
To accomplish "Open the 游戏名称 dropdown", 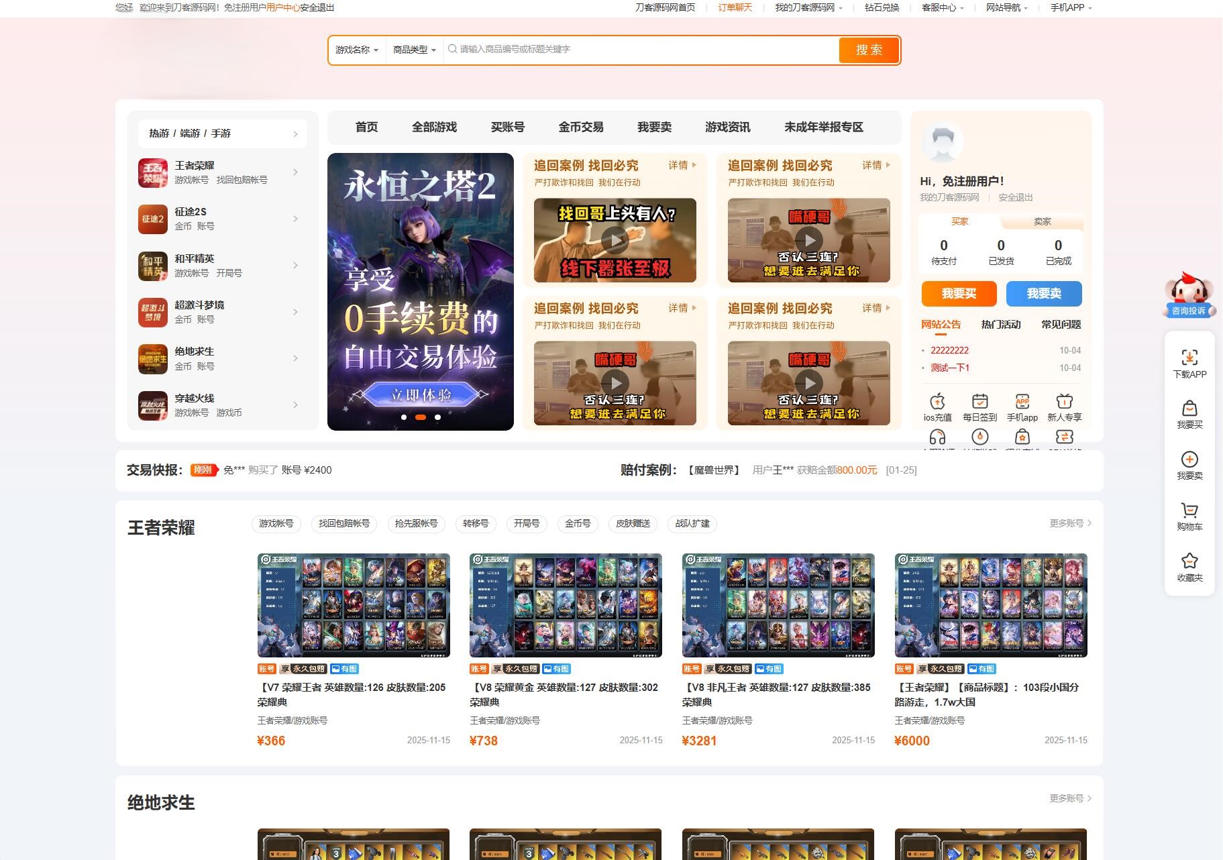I will tap(356, 49).
